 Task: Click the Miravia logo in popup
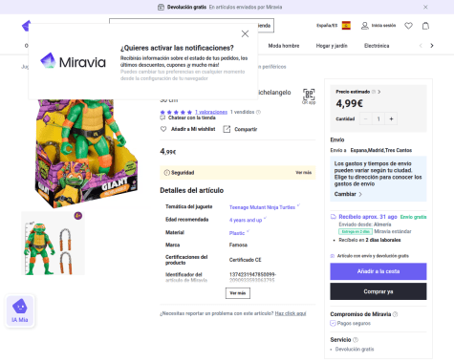(73, 61)
